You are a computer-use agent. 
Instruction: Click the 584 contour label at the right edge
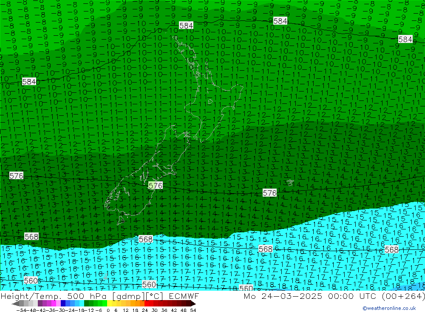pos(405,40)
